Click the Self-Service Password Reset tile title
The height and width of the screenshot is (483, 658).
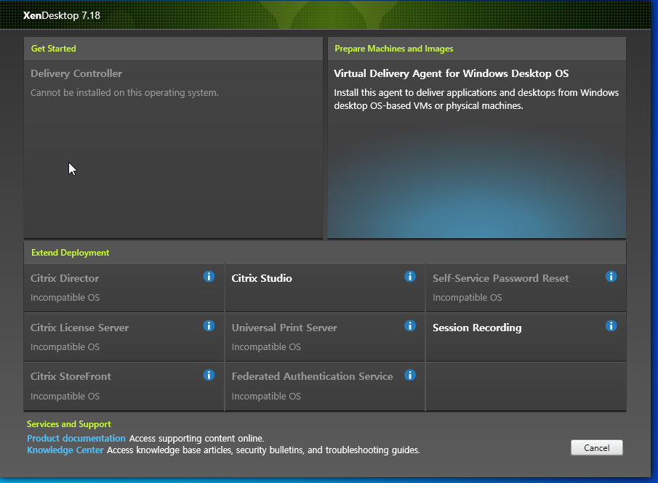[501, 278]
